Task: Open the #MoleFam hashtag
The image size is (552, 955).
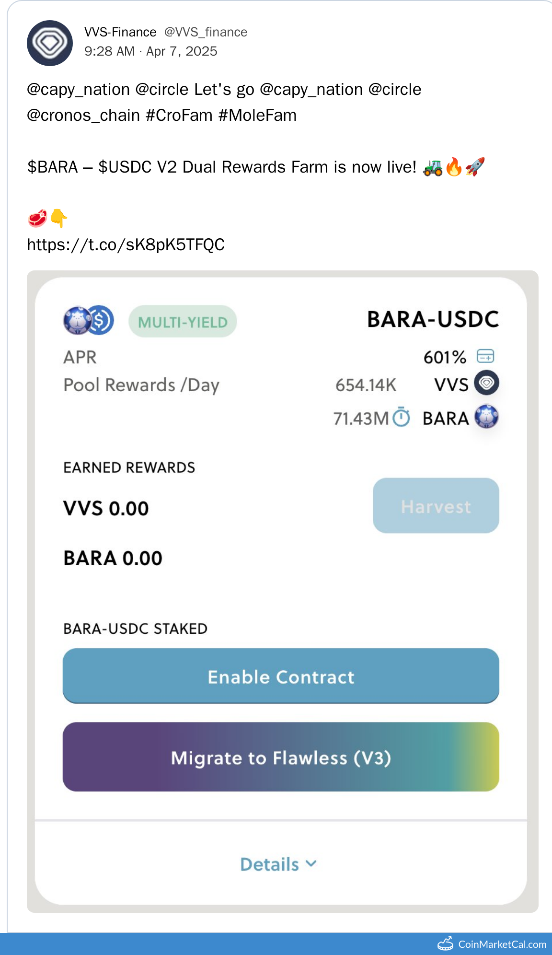Action: pyautogui.click(x=257, y=116)
